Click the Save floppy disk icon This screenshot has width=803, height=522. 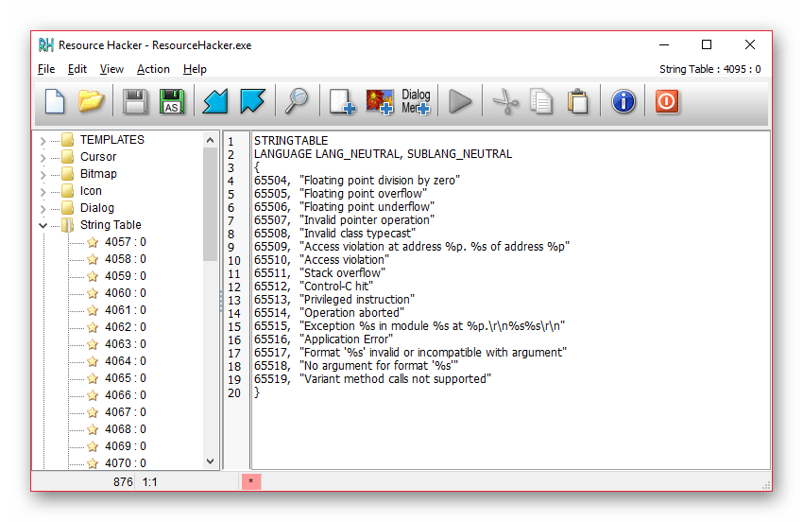pyautogui.click(x=135, y=101)
